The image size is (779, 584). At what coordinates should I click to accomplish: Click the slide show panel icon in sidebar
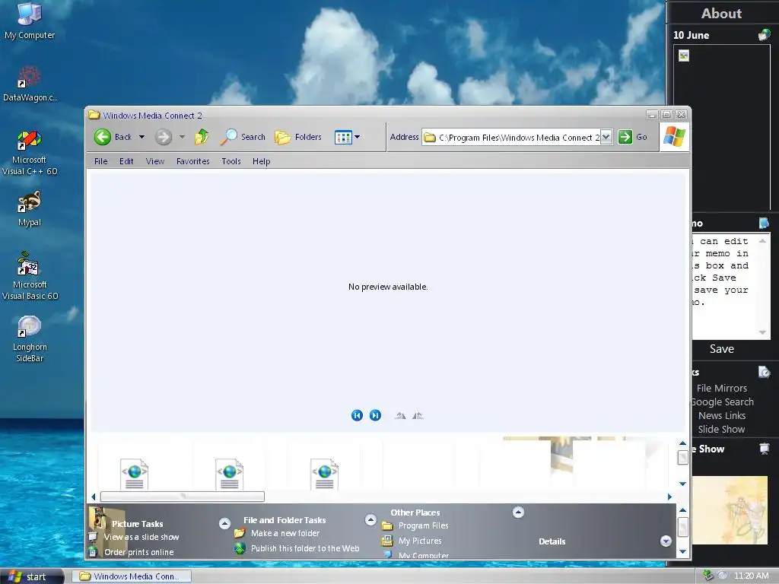764,449
